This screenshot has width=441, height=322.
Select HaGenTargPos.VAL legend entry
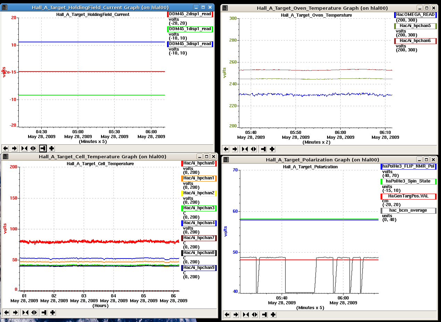pos(408,196)
